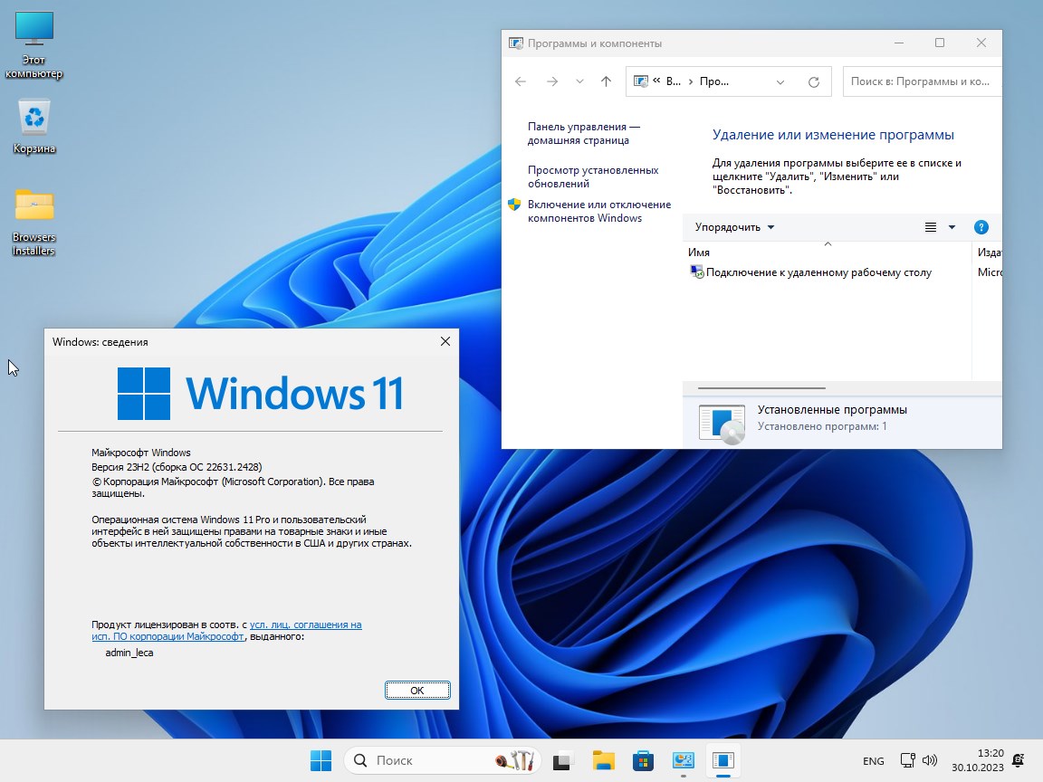This screenshot has height=782, width=1043.
Task: Open усл. лиц. соглашения license terms link
Action: click(x=305, y=625)
